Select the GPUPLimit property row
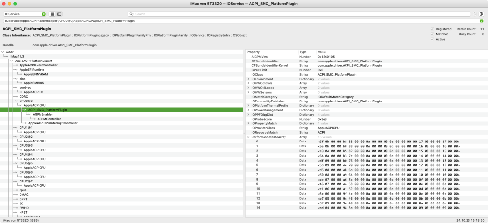This screenshot has height=223, width=488. coord(366,70)
